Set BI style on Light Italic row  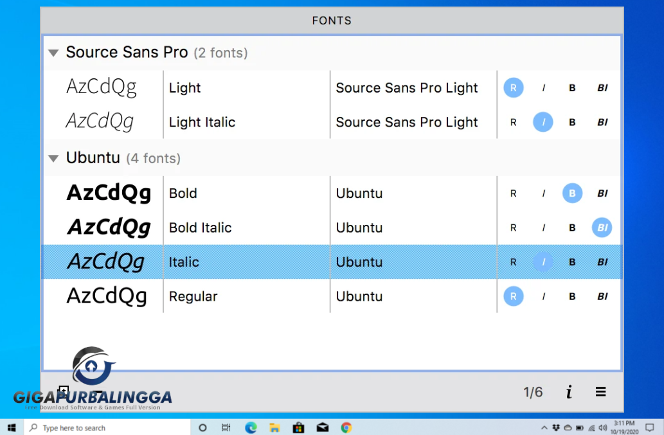coord(602,122)
